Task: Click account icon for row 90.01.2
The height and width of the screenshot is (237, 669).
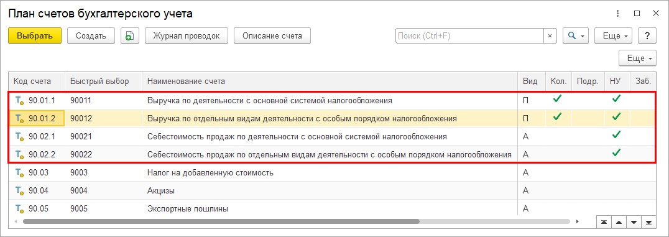Action: pyautogui.click(x=20, y=119)
